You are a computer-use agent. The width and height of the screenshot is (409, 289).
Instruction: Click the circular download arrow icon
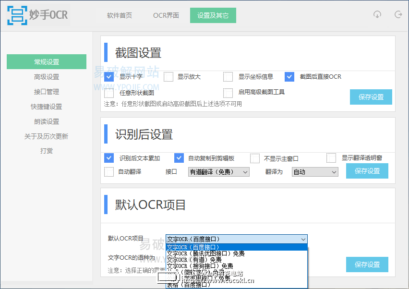377,14
